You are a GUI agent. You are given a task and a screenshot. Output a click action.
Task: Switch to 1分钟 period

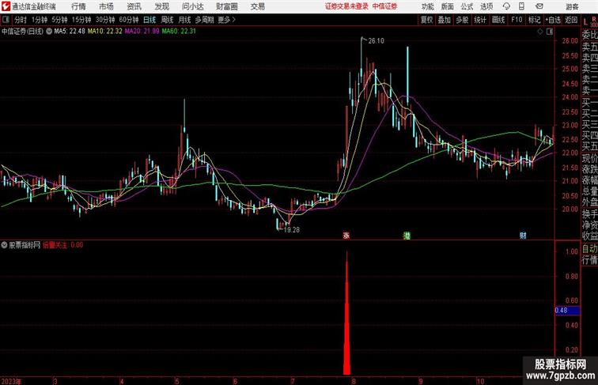point(40,20)
